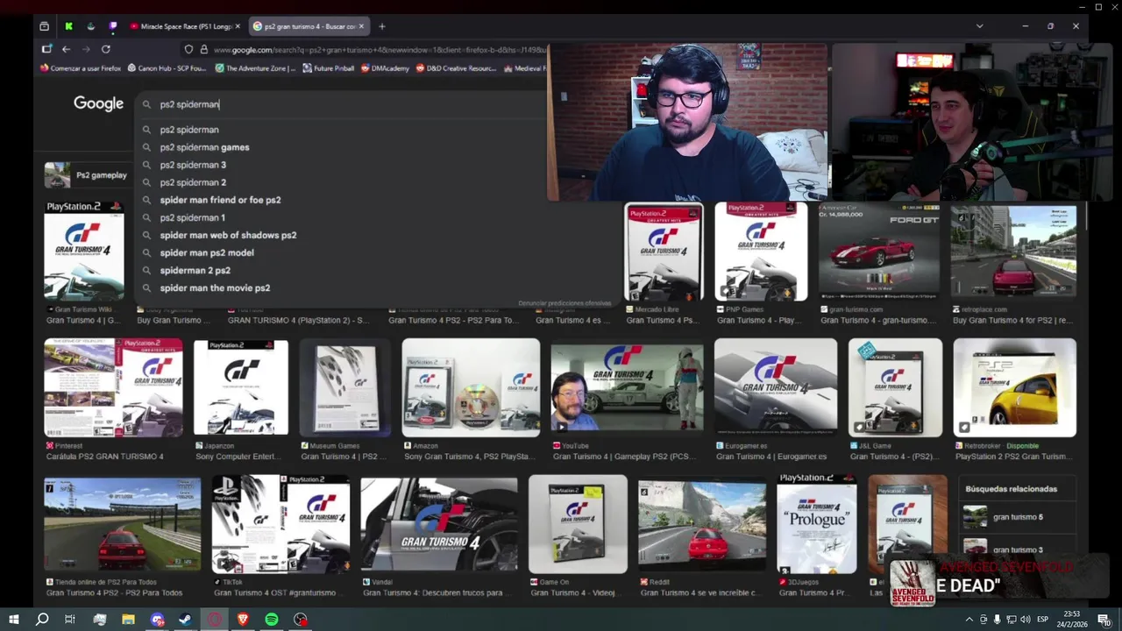Open Retrobroker yellow car image
The width and height of the screenshot is (1122, 631).
point(1015,388)
